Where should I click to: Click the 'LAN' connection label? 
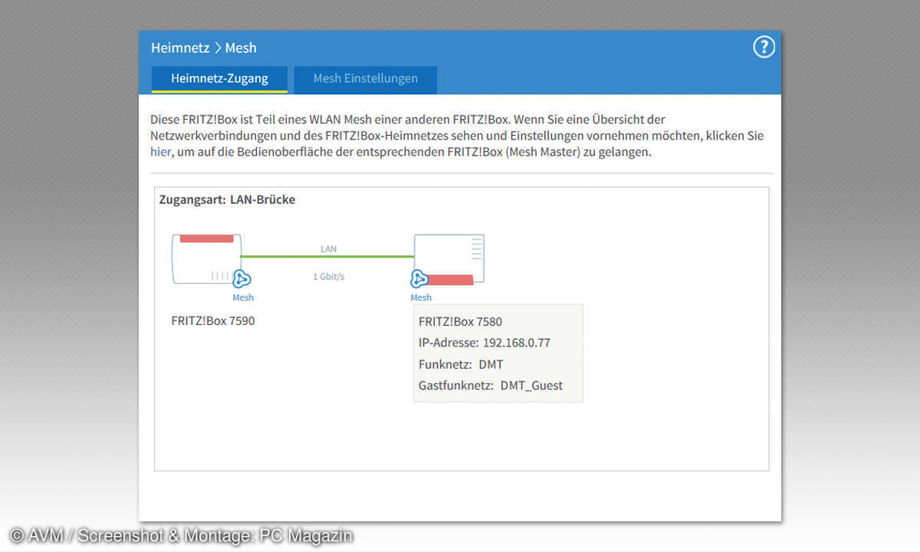pos(328,249)
